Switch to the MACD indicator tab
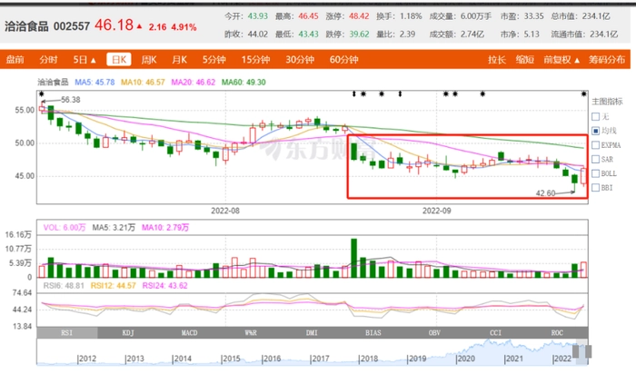The height and width of the screenshot is (374, 636). pyautogui.click(x=191, y=333)
